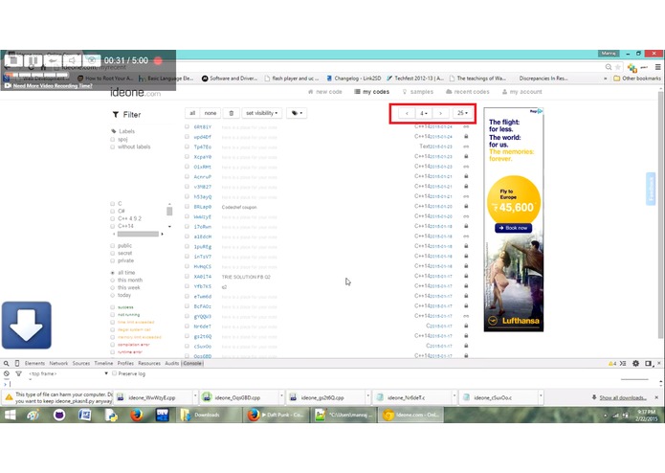The image size is (665, 473).
Task: Delete selected codes with the trash icon
Action: click(x=232, y=113)
